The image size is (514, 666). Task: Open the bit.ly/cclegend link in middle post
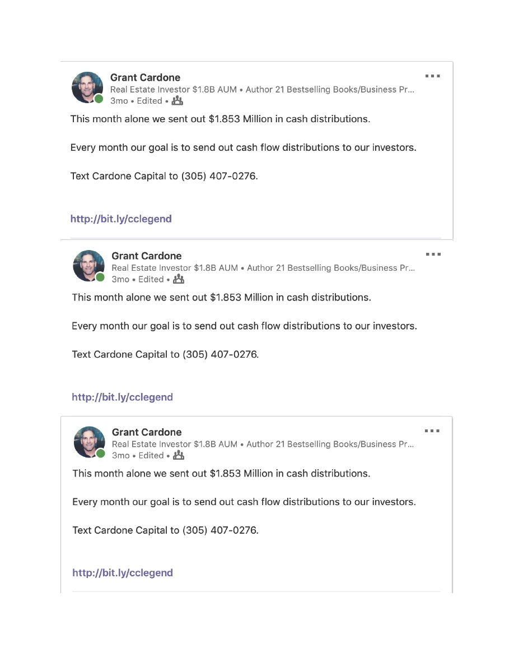pyautogui.click(x=122, y=397)
